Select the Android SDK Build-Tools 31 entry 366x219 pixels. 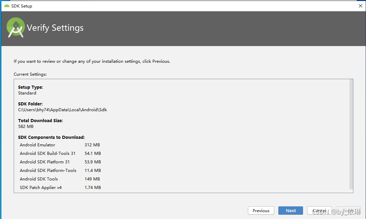coord(48,154)
